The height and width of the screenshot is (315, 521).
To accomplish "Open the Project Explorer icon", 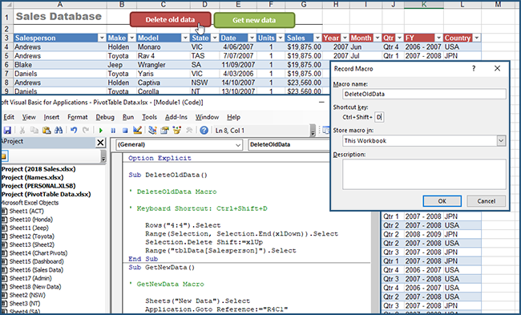I will click(x=152, y=131).
